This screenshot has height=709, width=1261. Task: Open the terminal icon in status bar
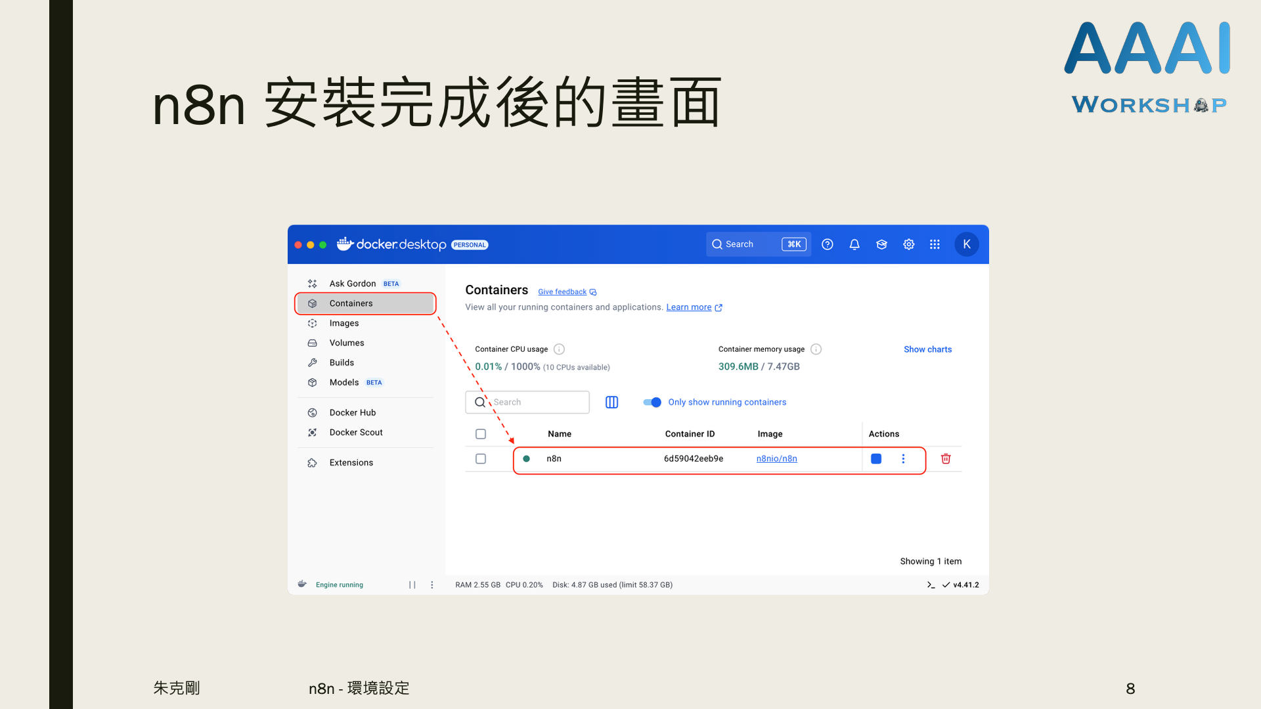931,585
